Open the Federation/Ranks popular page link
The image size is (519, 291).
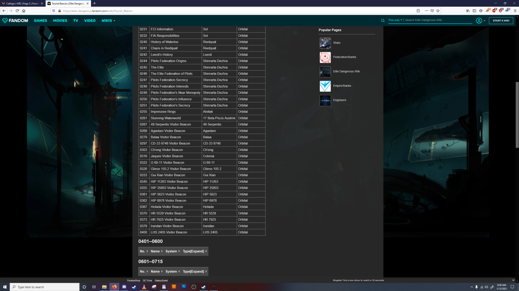coord(345,57)
